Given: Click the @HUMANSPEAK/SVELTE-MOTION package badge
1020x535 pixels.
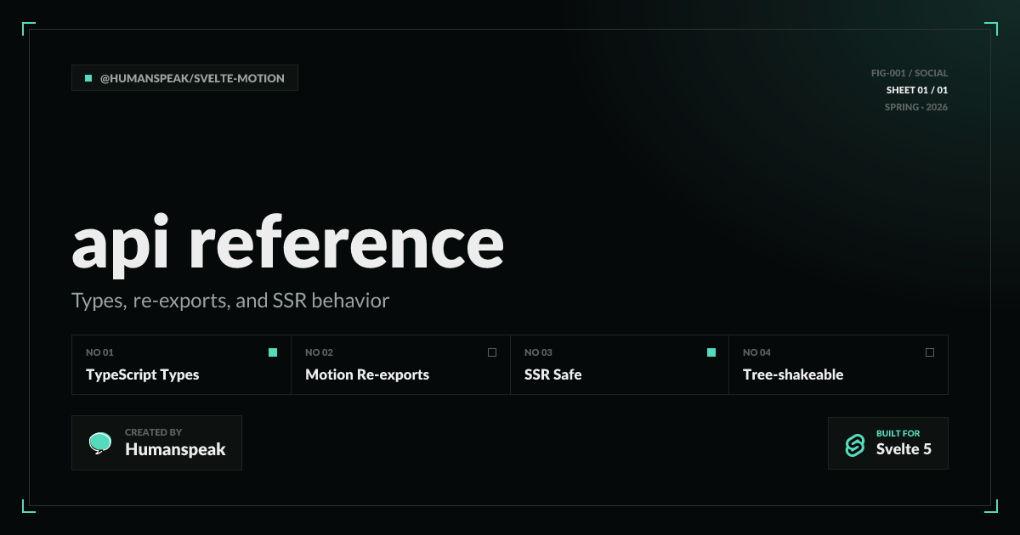Looking at the screenshot, I should [x=184, y=78].
